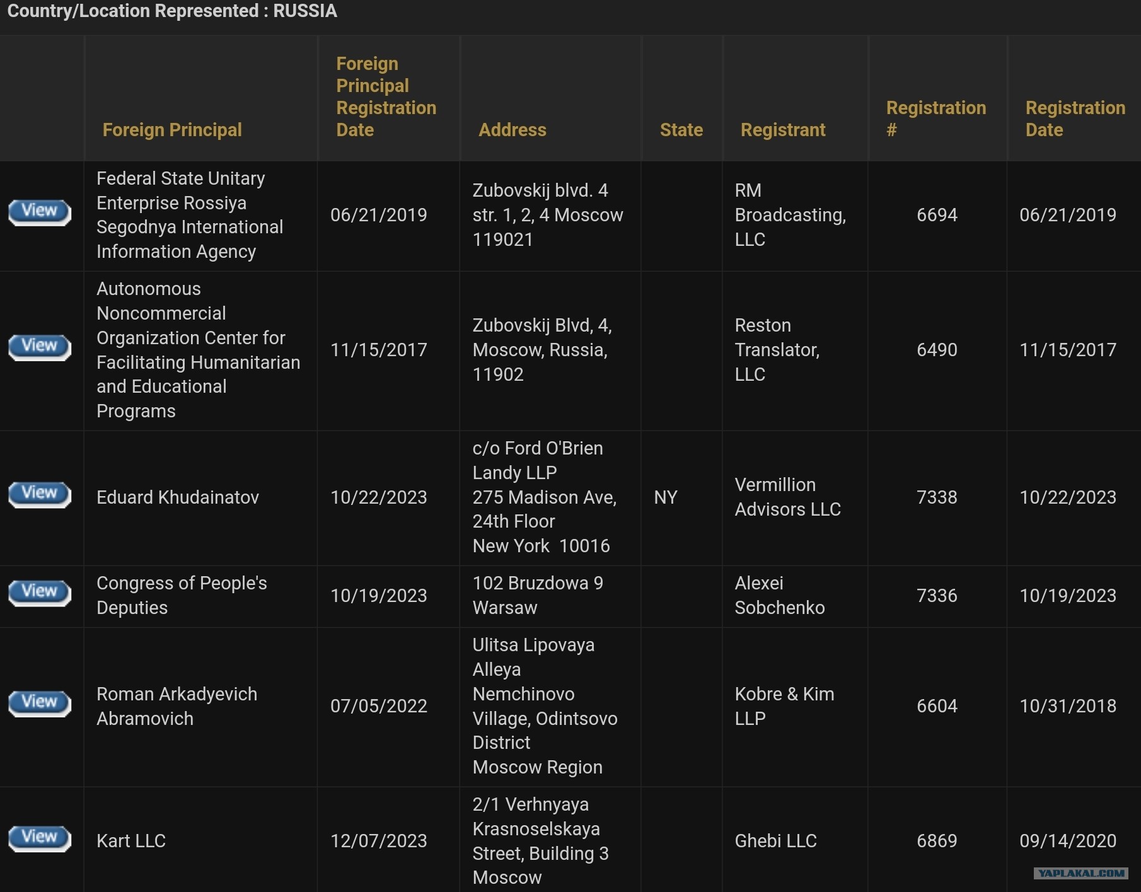The width and height of the screenshot is (1141, 892).
Task: Click registration number "6604"
Action: 937,706
